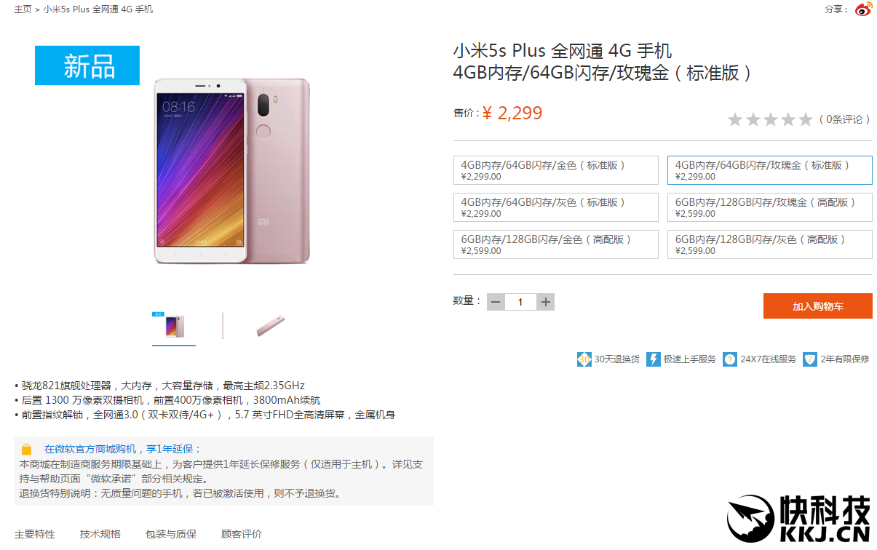877x550 pixels.
Task: Open the 技术规格 tab
Action: 100,534
